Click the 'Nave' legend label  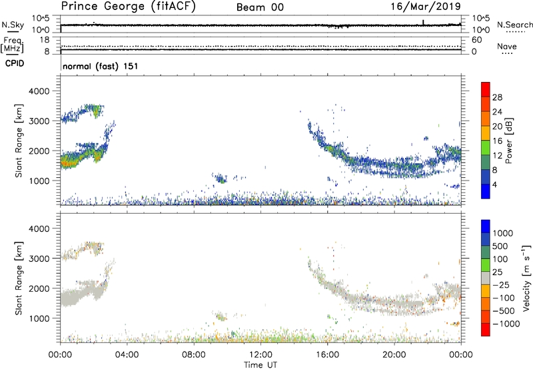[506, 47]
